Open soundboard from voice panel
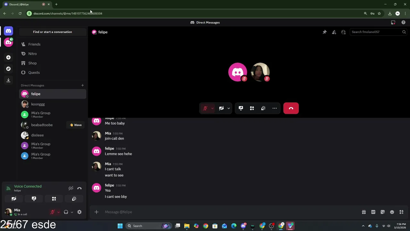 74,199
